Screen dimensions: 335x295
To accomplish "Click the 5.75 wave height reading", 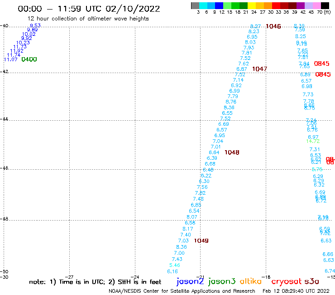I will click(x=317, y=169).
